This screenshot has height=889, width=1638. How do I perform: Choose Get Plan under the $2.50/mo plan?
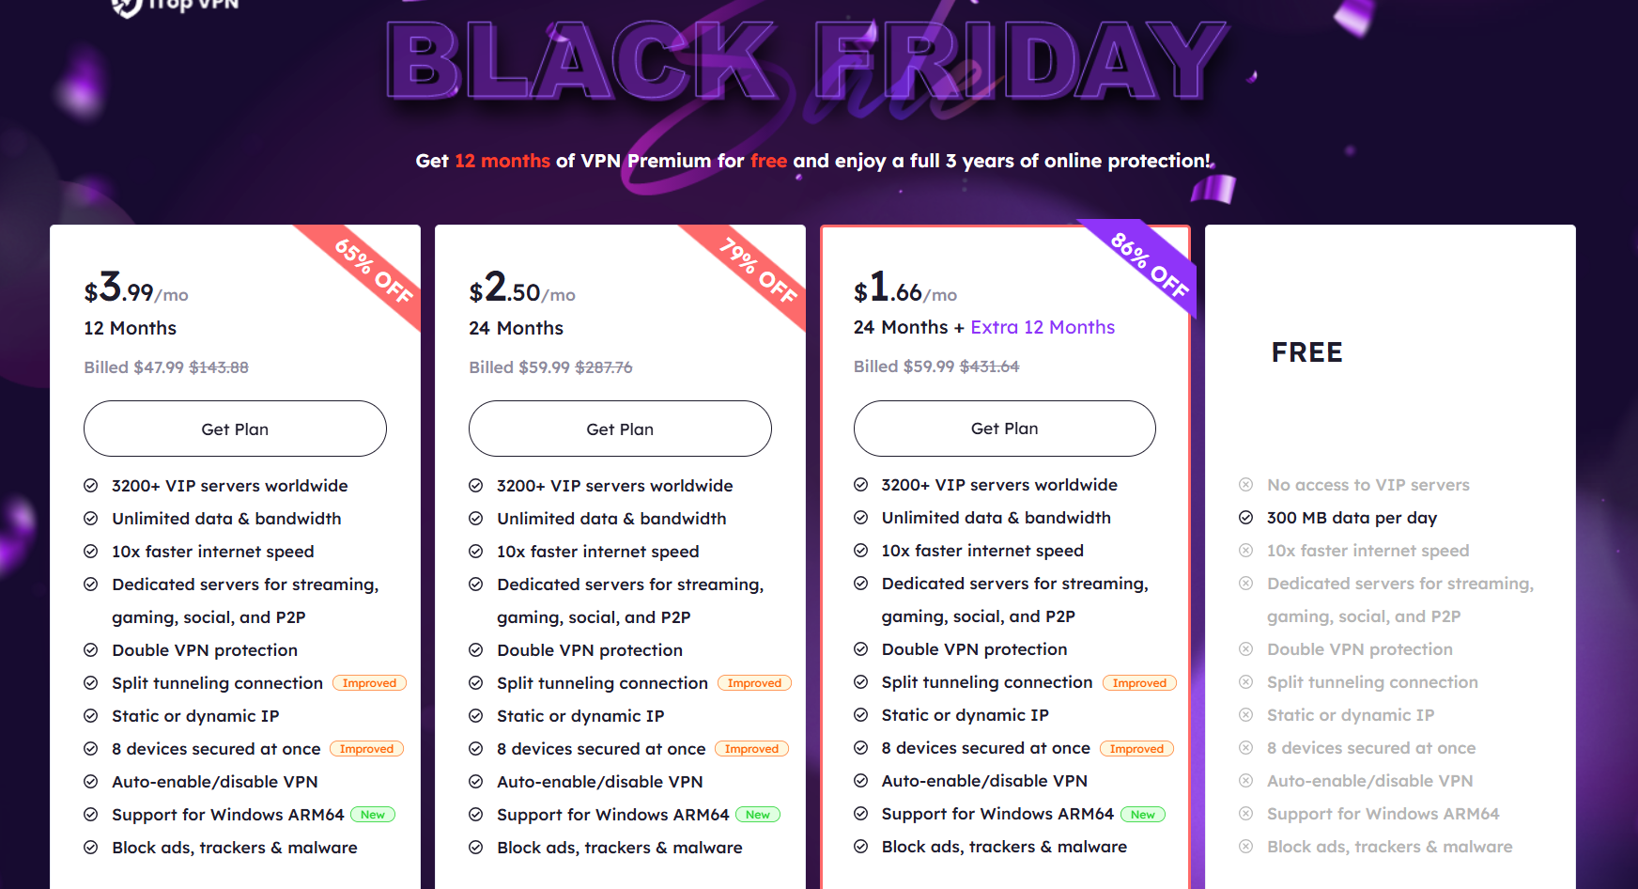[x=620, y=429]
